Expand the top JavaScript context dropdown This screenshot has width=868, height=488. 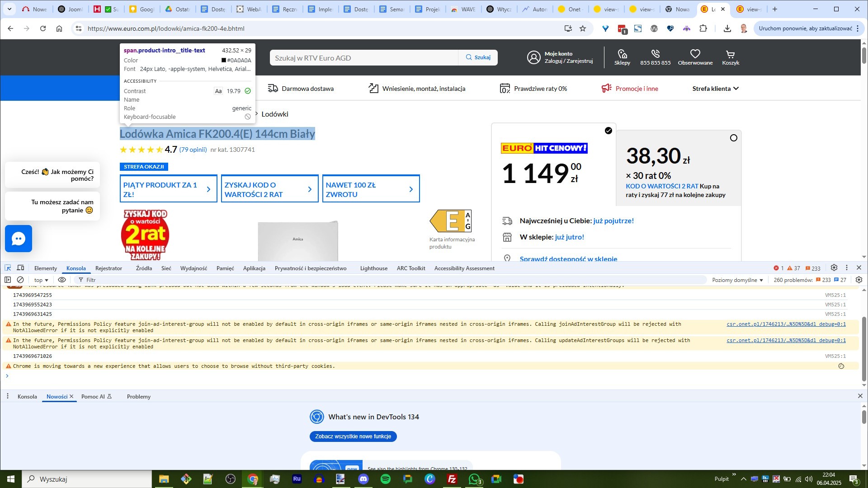[x=41, y=280]
